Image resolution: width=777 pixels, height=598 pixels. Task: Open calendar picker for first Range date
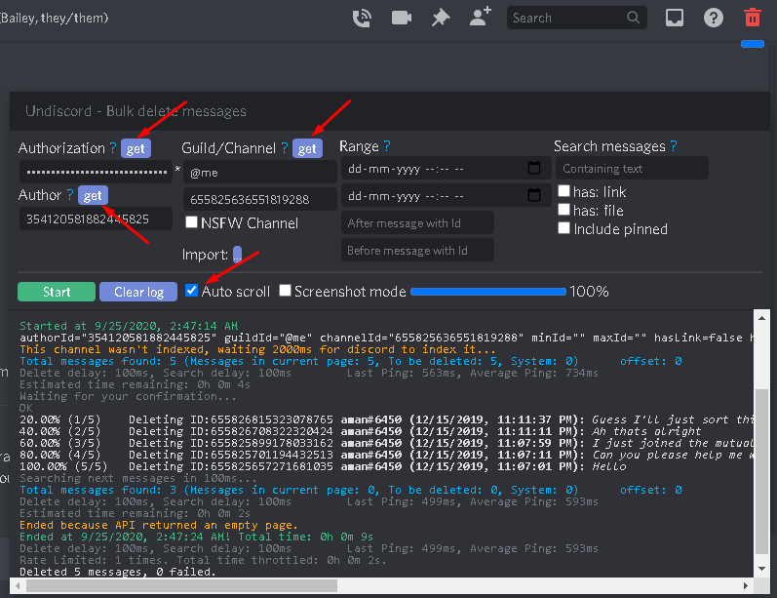click(x=534, y=168)
